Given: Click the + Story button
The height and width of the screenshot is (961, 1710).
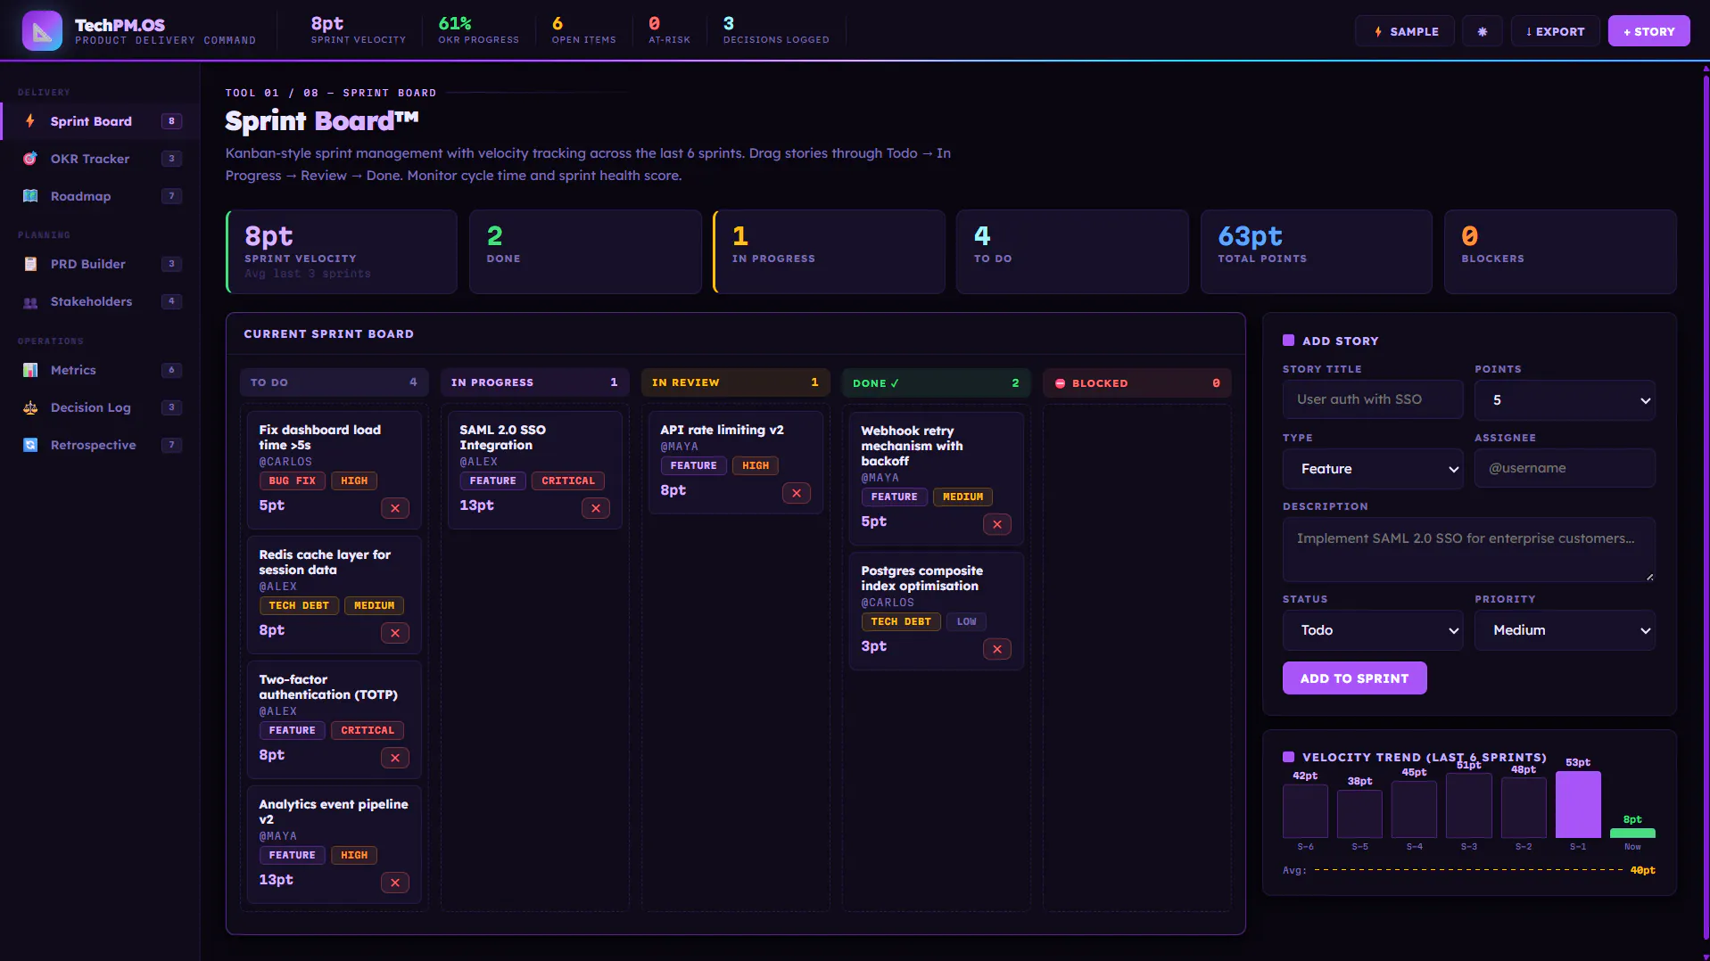Looking at the screenshot, I should pyautogui.click(x=1648, y=31).
